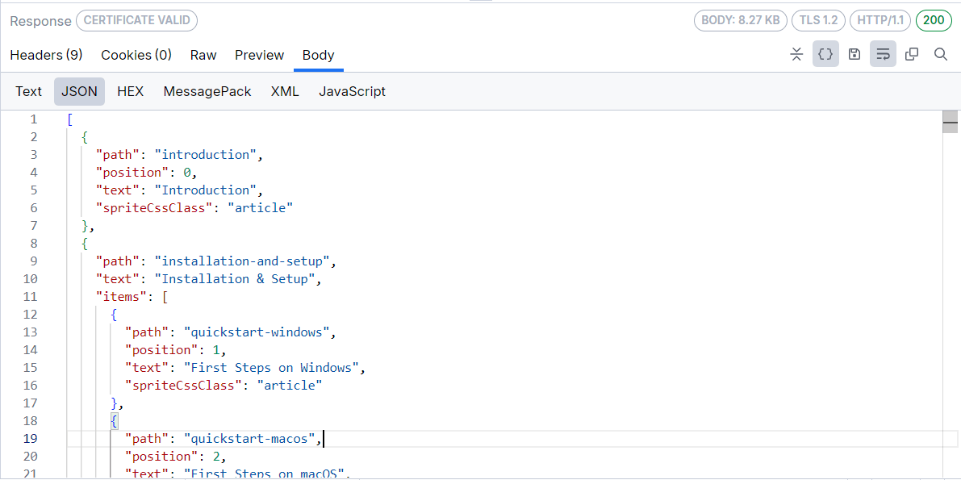The height and width of the screenshot is (480, 961).
Task: Collapse the response body sections
Action: click(x=796, y=54)
